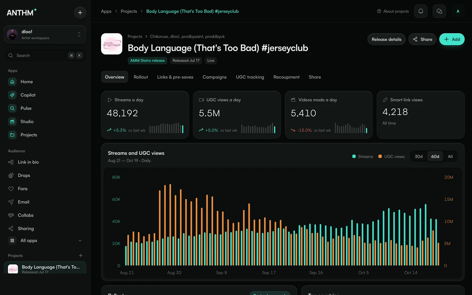The width and height of the screenshot is (472, 295).
Task: Toggle the Streams series in chart legend
Action: pos(363,156)
